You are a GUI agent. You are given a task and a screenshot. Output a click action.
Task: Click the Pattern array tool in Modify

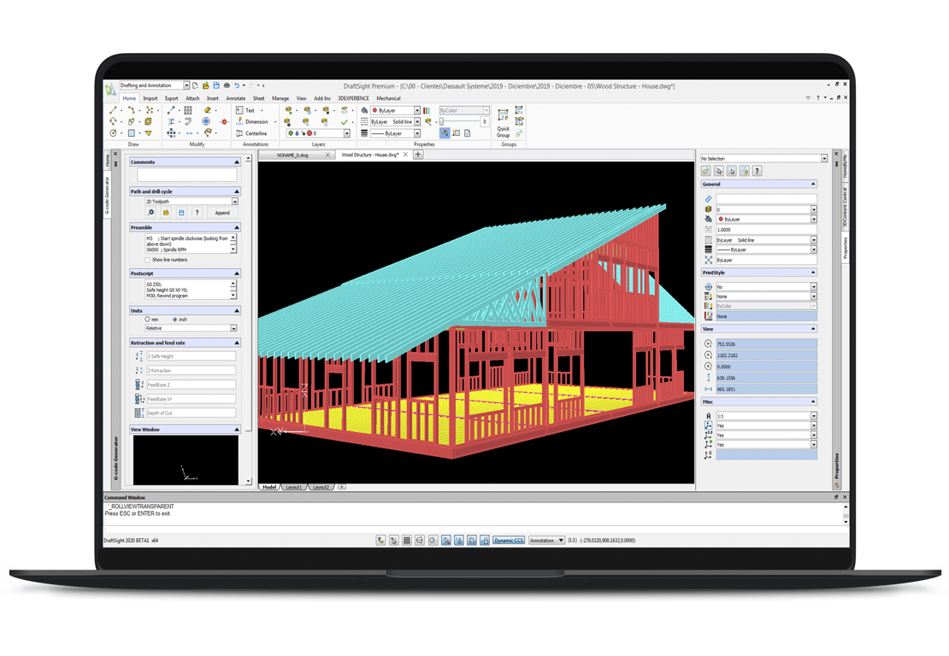click(188, 110)
